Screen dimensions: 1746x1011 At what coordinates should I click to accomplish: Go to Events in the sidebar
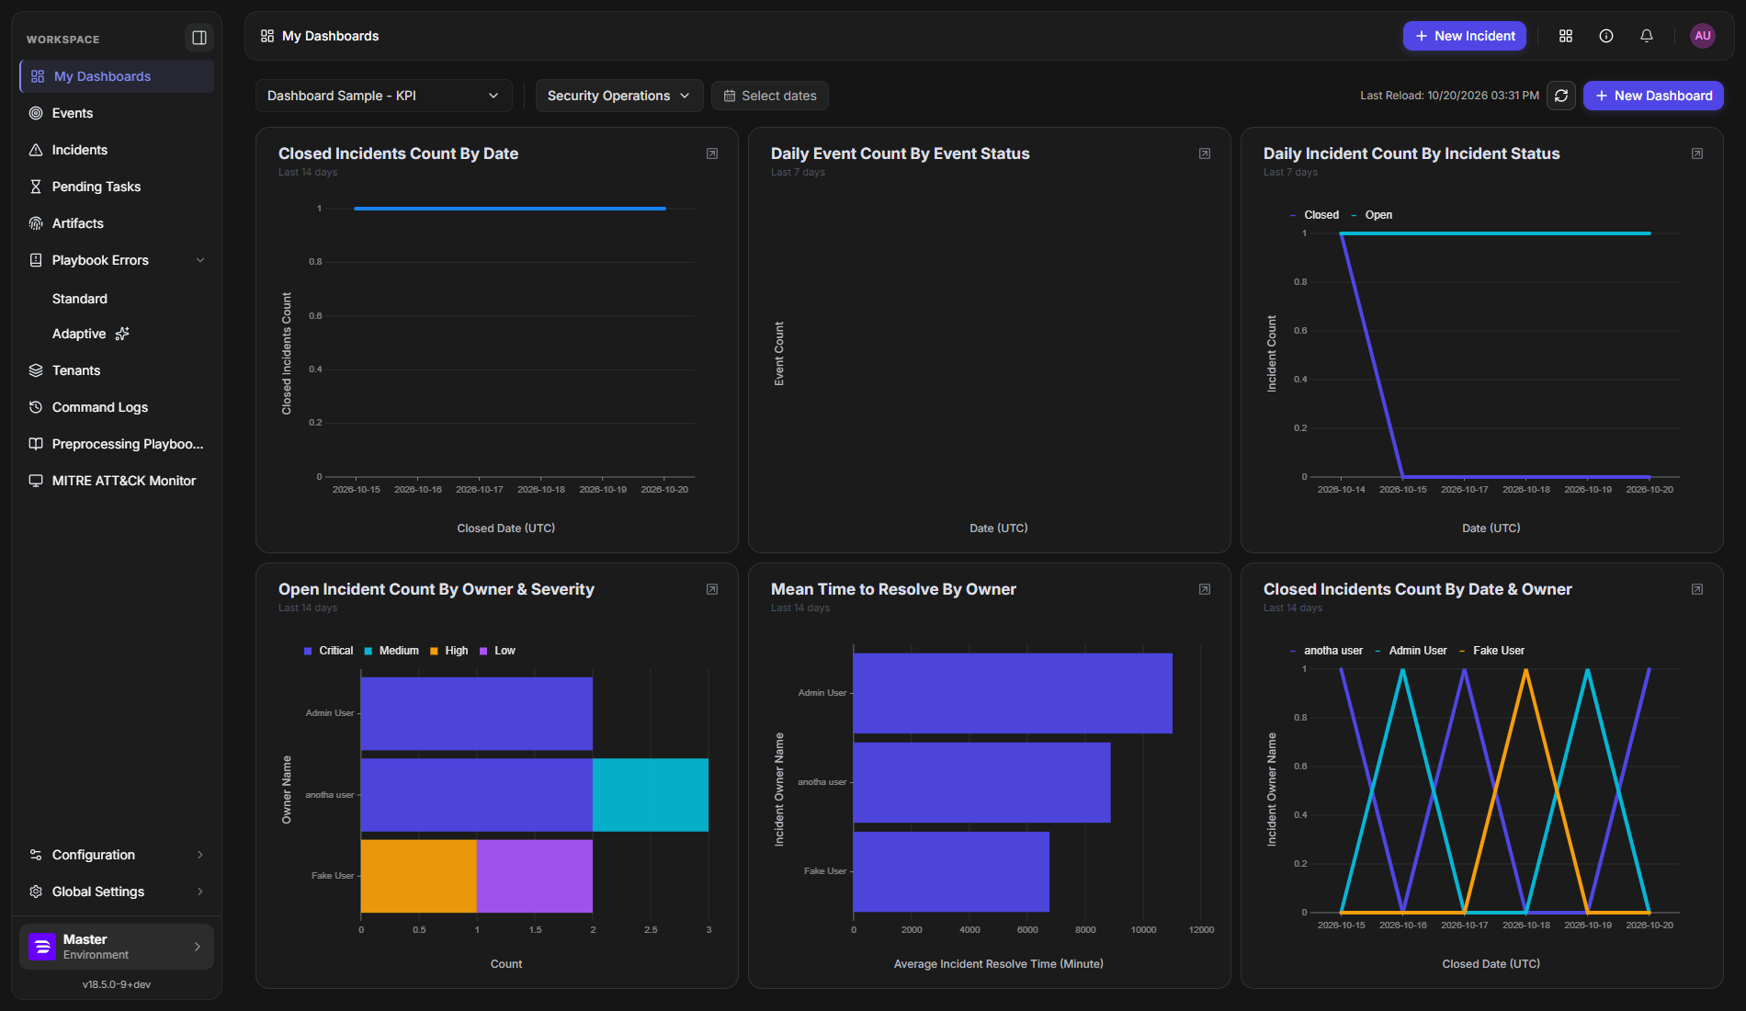click(x=117, y=113)
